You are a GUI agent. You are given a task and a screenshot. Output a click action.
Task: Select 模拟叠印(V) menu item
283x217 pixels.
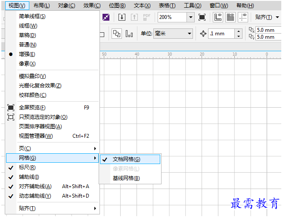[53, 76]
